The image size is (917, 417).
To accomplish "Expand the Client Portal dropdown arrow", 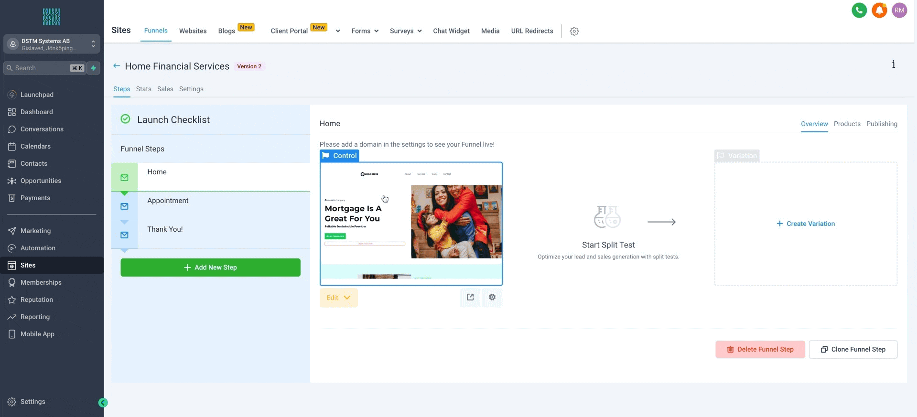I will click(338, 31).
